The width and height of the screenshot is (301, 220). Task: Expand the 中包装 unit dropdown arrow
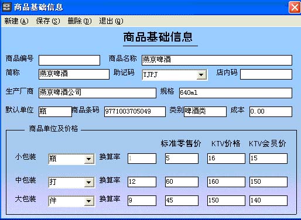pos(89,183)
